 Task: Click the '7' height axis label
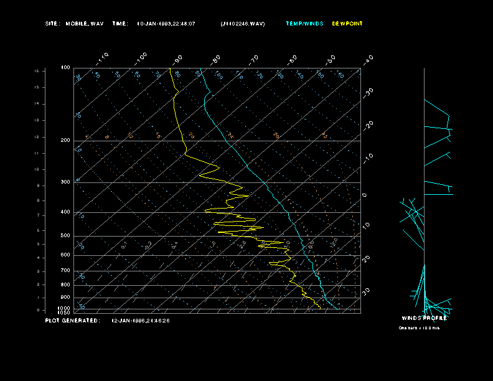pos(39,215)
